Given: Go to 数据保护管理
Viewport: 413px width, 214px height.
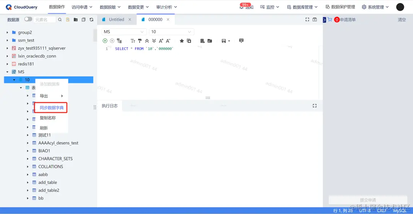Looking at the screenshot, I should pyautogui.click(x=340, y=7).
